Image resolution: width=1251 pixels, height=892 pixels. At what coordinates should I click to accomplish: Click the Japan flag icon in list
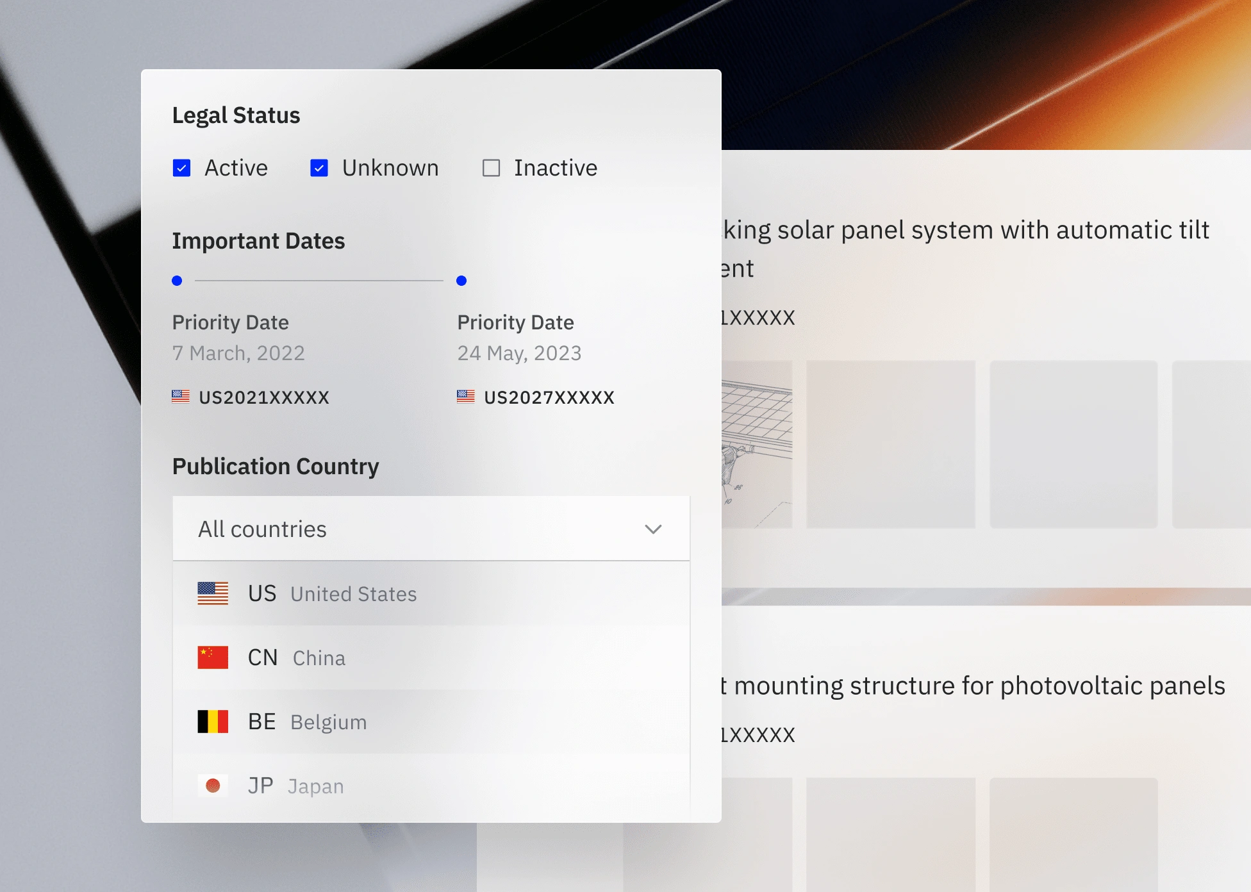pyautogui.click(x=213, y=786)
